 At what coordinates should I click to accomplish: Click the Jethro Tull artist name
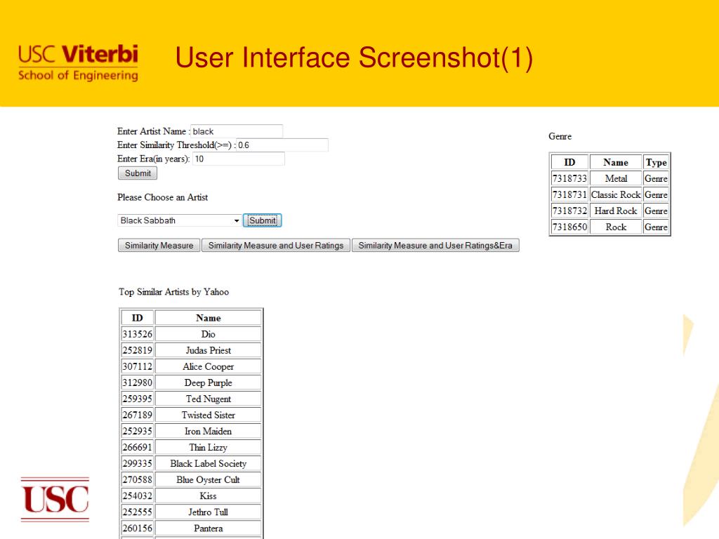208,512
